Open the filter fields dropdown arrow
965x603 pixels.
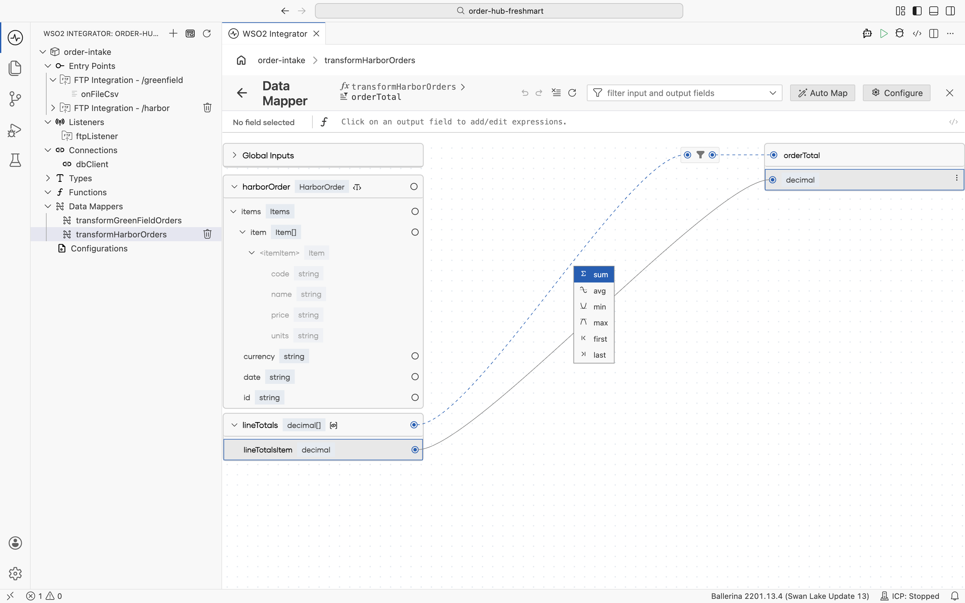[x=772, y=93]
